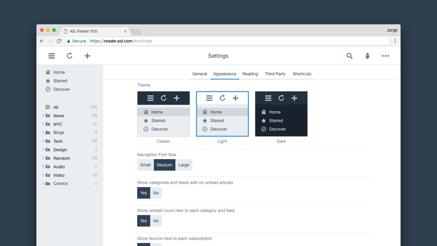Open the hamburger menu in the app toolbar
The width and height of the screenshot is (437, 246).
pos(52,56)
